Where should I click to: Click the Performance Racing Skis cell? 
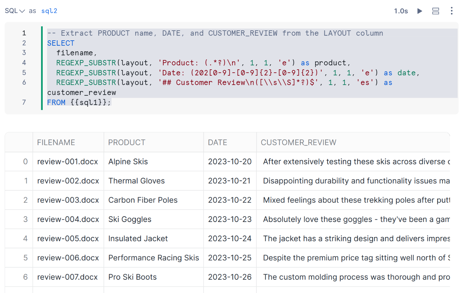tap(154, 258)
